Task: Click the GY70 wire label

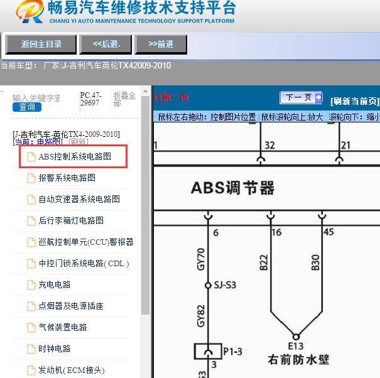Action: point(201,259)
